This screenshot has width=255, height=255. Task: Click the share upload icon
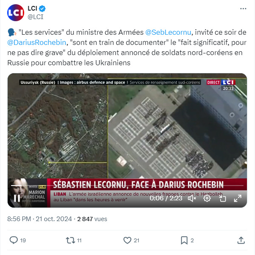[x=241, y=240]
